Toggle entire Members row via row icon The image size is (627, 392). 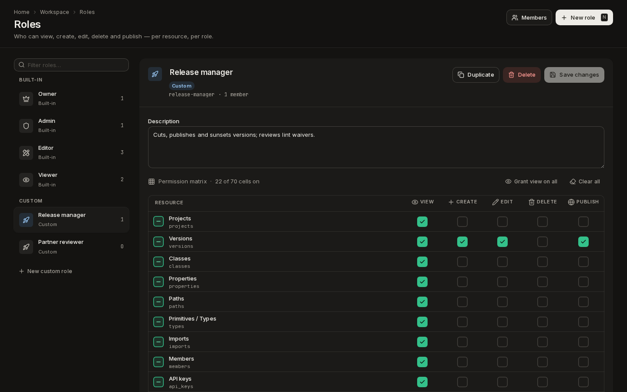158,362
